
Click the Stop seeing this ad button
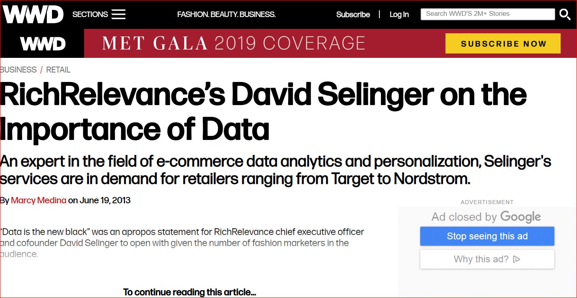487,237
